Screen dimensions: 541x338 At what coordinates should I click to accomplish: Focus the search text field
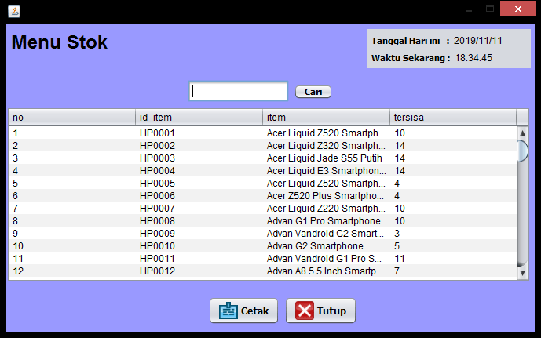point(239,92)
